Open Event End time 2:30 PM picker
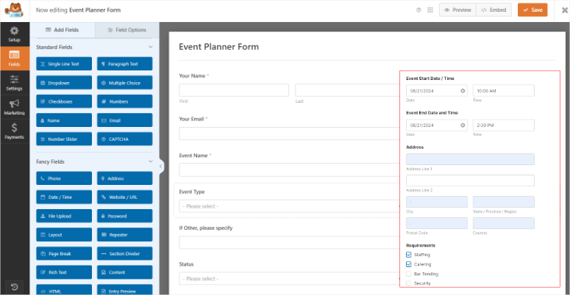 504,125
